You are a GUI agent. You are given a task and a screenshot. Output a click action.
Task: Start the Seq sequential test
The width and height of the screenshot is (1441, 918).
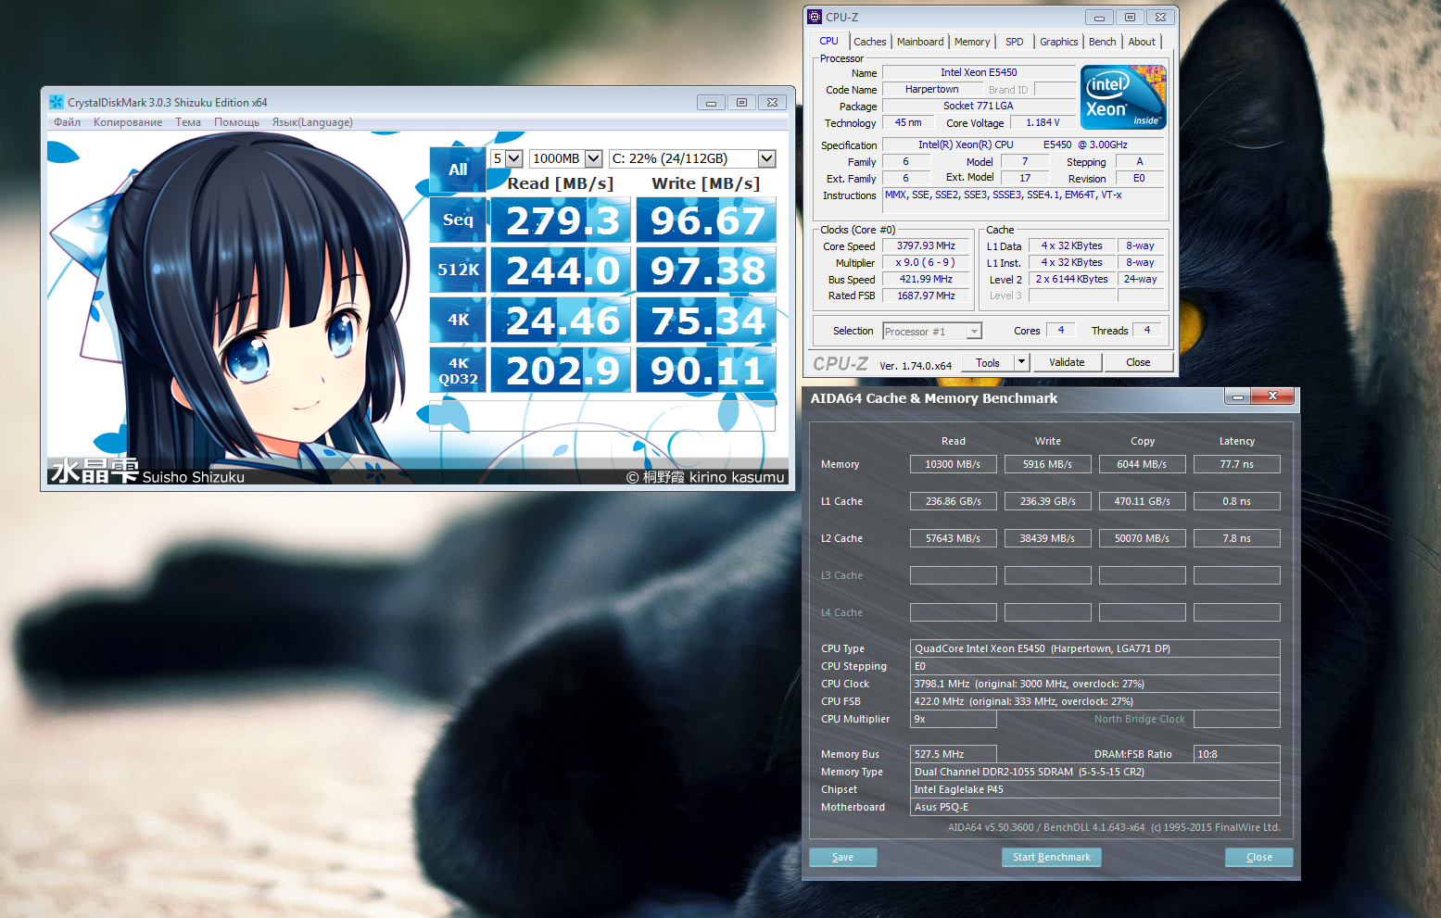click(x=458, y=220)
